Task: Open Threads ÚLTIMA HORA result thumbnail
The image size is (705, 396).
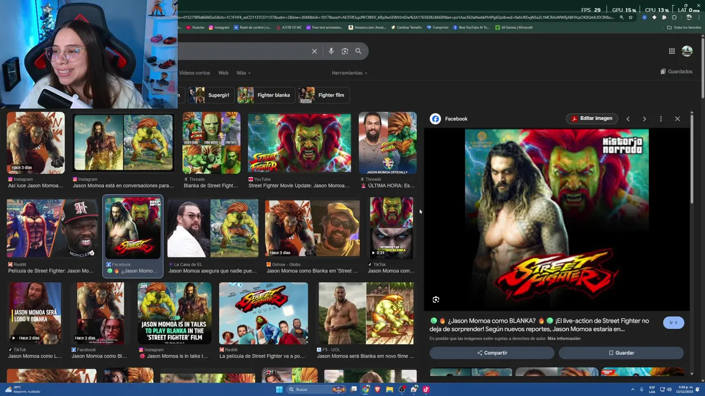Action: pyautogui.click(x=388, y=143)
